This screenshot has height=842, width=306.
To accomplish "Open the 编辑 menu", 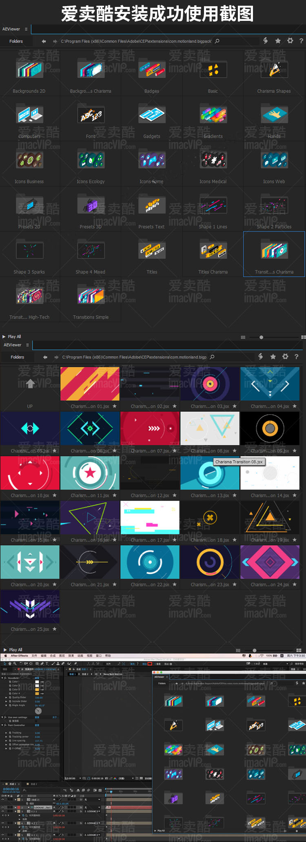I will point(44,656).
